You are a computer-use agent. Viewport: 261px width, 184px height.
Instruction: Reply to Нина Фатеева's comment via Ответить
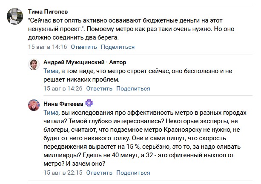99,173
